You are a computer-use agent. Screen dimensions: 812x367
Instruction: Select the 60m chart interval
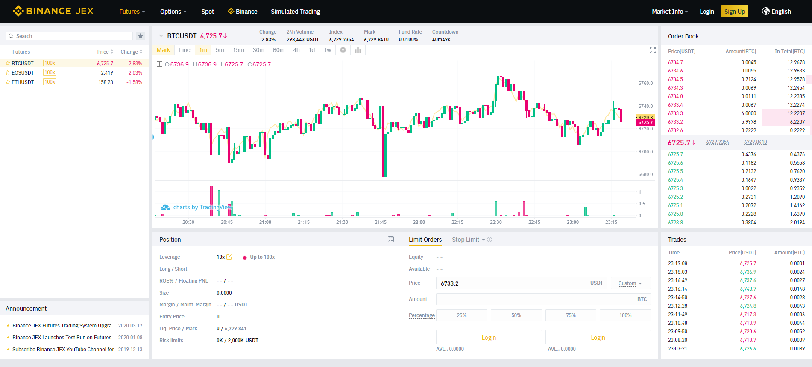(x=278, y=50)
